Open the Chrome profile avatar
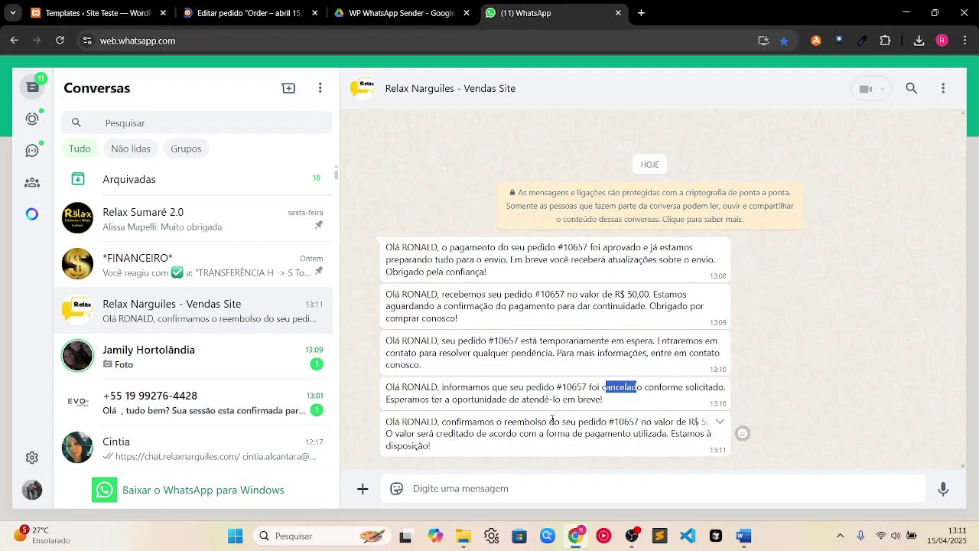 point(942,41)
